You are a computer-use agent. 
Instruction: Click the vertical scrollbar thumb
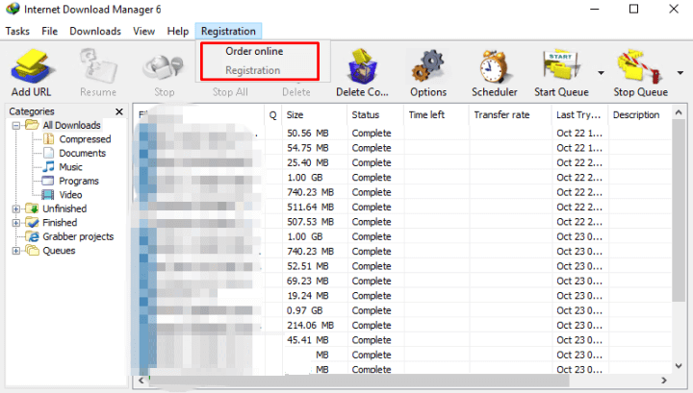tap(679, 210)
